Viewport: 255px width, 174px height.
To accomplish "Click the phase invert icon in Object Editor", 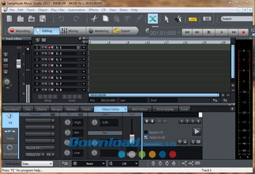I will point(179,142).
